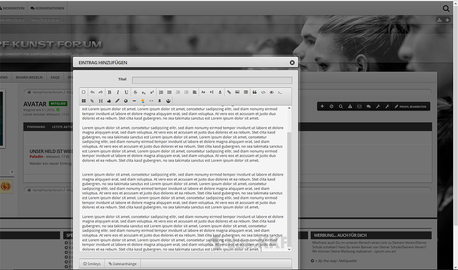The image size is (458, 270).
Task: Open the Smileys tab
Action: (92, 264)
